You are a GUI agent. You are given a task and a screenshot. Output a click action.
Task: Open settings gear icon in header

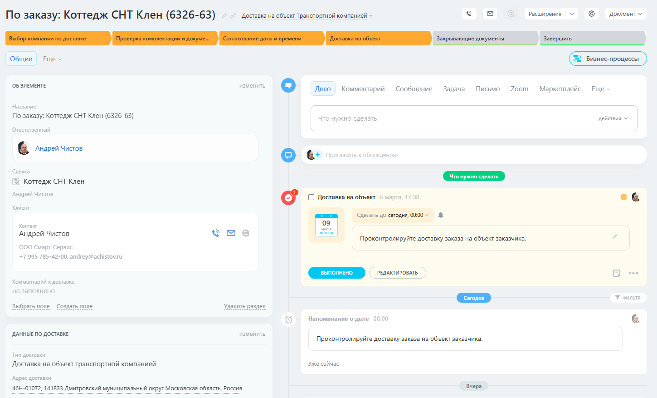(x=592, y=14)
